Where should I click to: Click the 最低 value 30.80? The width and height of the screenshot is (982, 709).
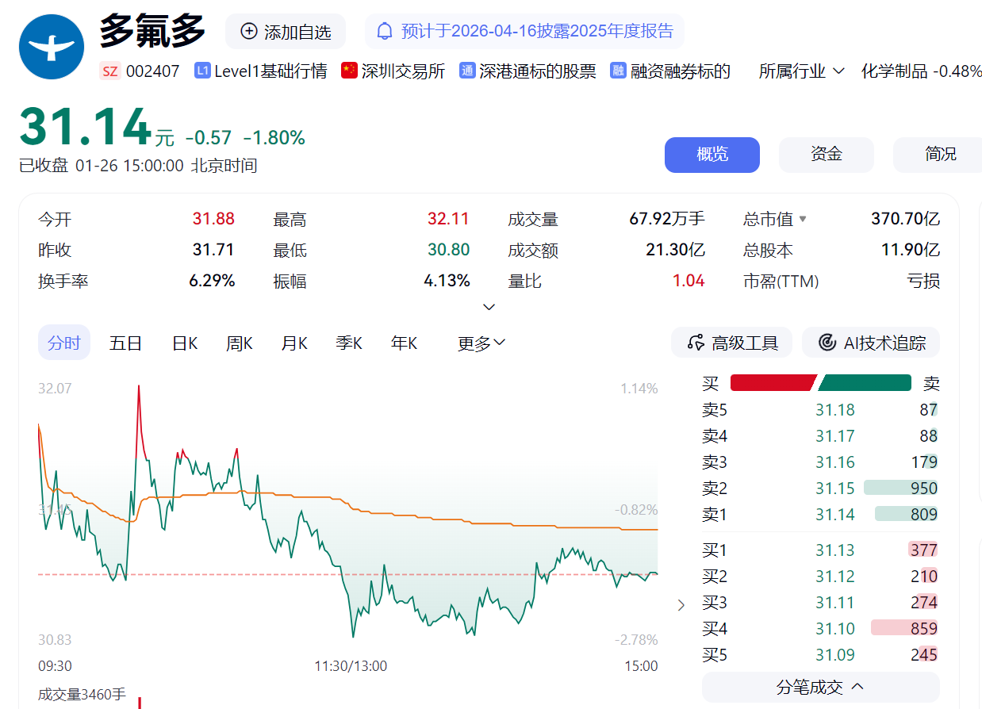click(448, 250)
